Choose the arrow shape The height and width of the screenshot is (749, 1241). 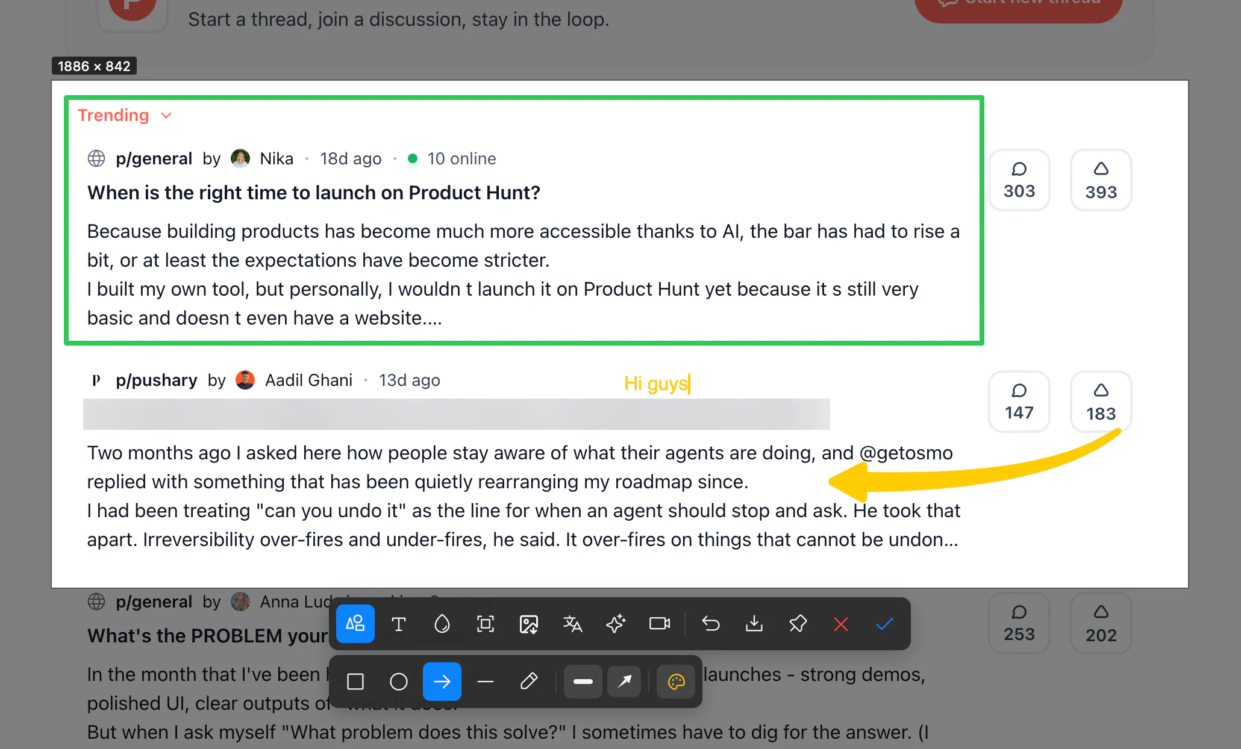coord(442,682)
